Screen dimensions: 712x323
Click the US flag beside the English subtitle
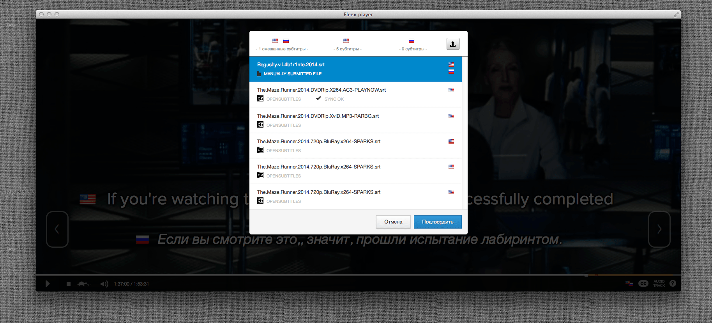(x=88, y=199)
